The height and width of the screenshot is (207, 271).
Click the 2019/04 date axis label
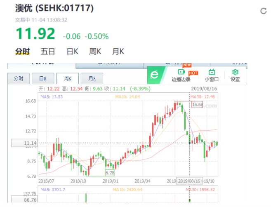142,181
